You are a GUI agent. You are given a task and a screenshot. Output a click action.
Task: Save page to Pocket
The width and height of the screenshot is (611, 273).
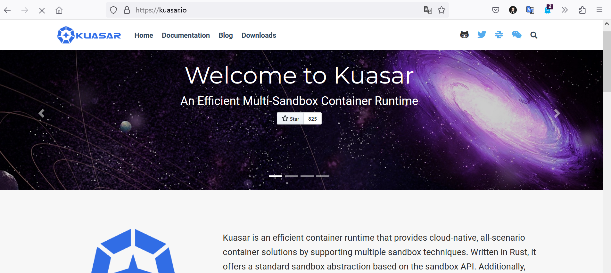coord(496,10)
